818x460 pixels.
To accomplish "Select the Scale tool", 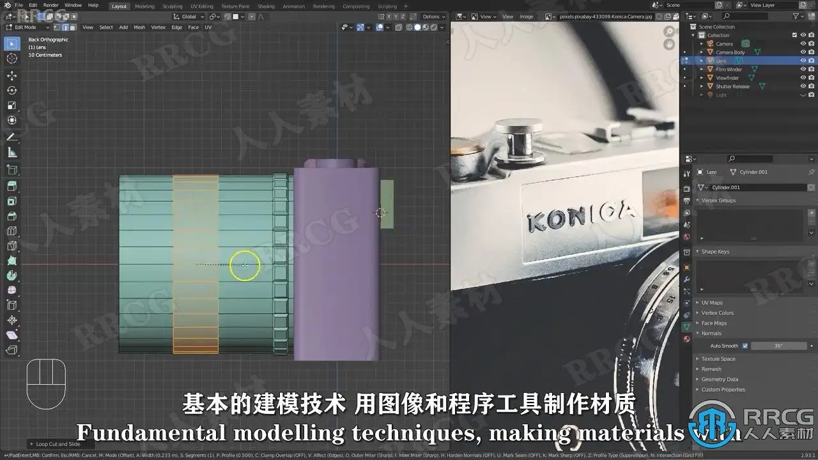I will click(x=12, y=105).
